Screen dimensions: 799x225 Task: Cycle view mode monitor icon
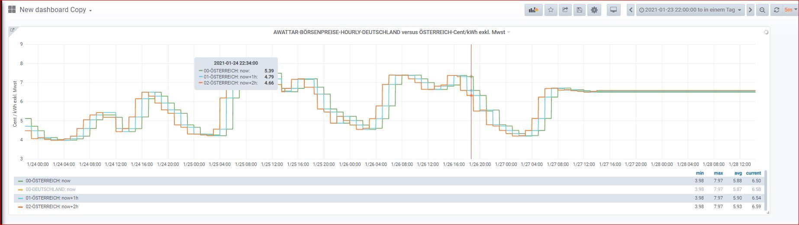[613, 10]
